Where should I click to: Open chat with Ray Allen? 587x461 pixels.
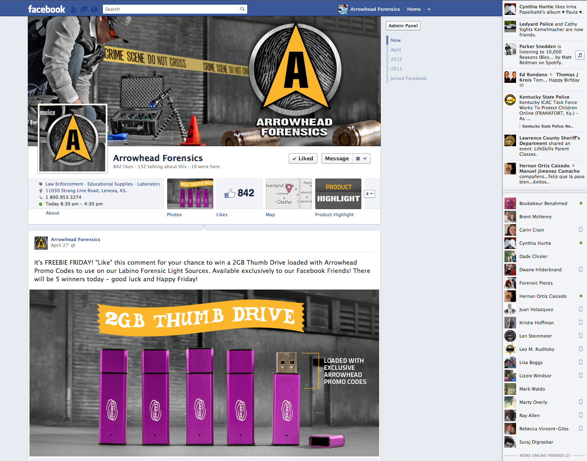pos(544,415)
